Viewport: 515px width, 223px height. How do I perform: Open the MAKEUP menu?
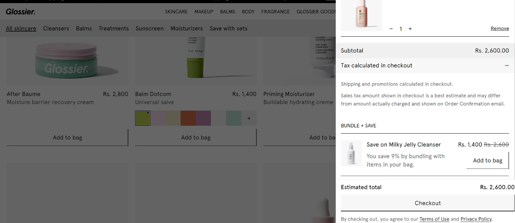click(x=204, y=12)
